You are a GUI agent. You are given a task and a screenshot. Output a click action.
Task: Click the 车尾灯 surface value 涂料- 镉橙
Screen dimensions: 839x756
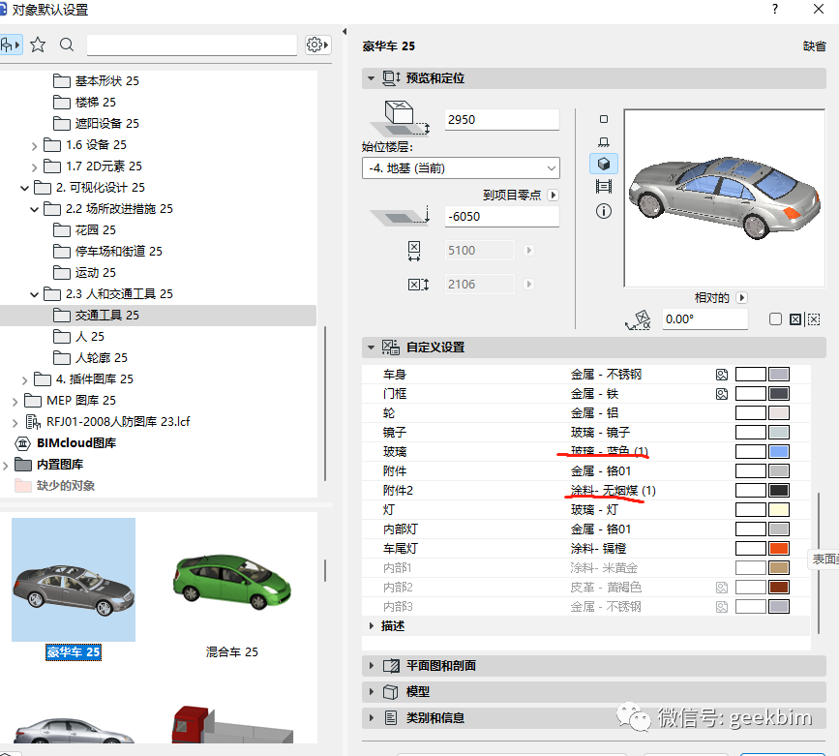pyautogui.click(x=598, y=549)
